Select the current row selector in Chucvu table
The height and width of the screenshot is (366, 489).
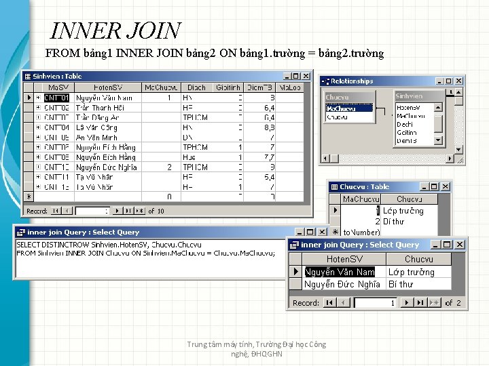coord(335,210)
